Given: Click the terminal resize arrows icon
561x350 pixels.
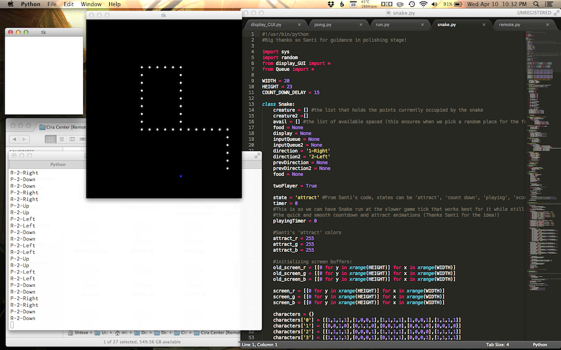Looking at the screenshot, I should pyautogui.click(x=257, y=155).
